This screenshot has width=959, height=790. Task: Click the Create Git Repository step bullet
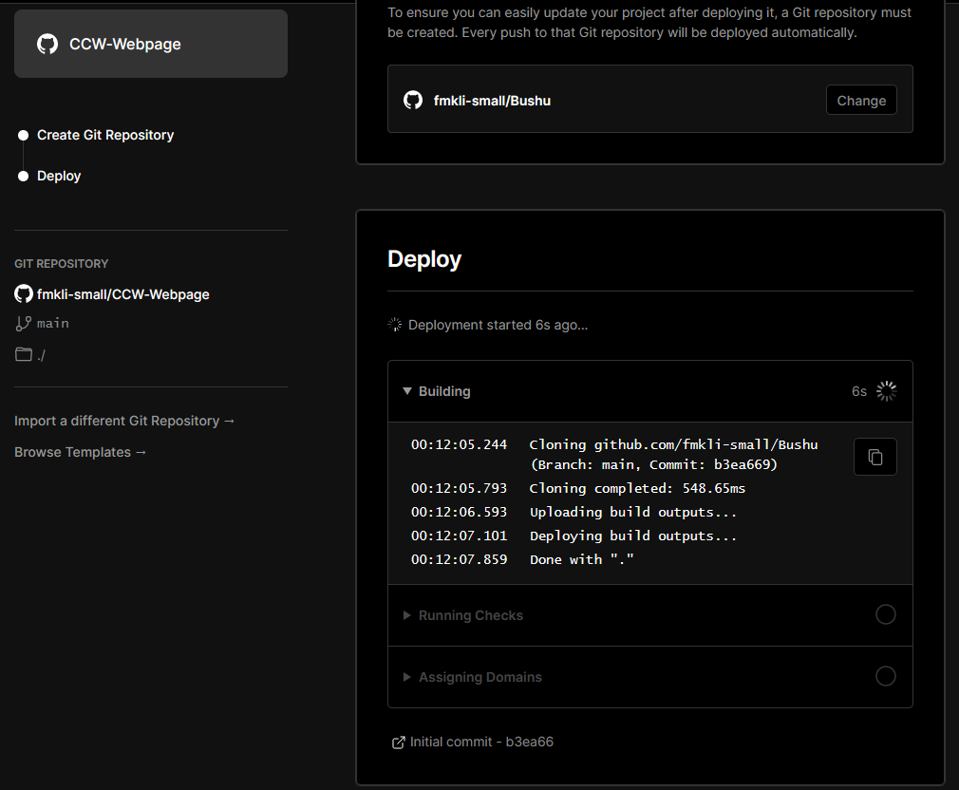click(23, 135)
